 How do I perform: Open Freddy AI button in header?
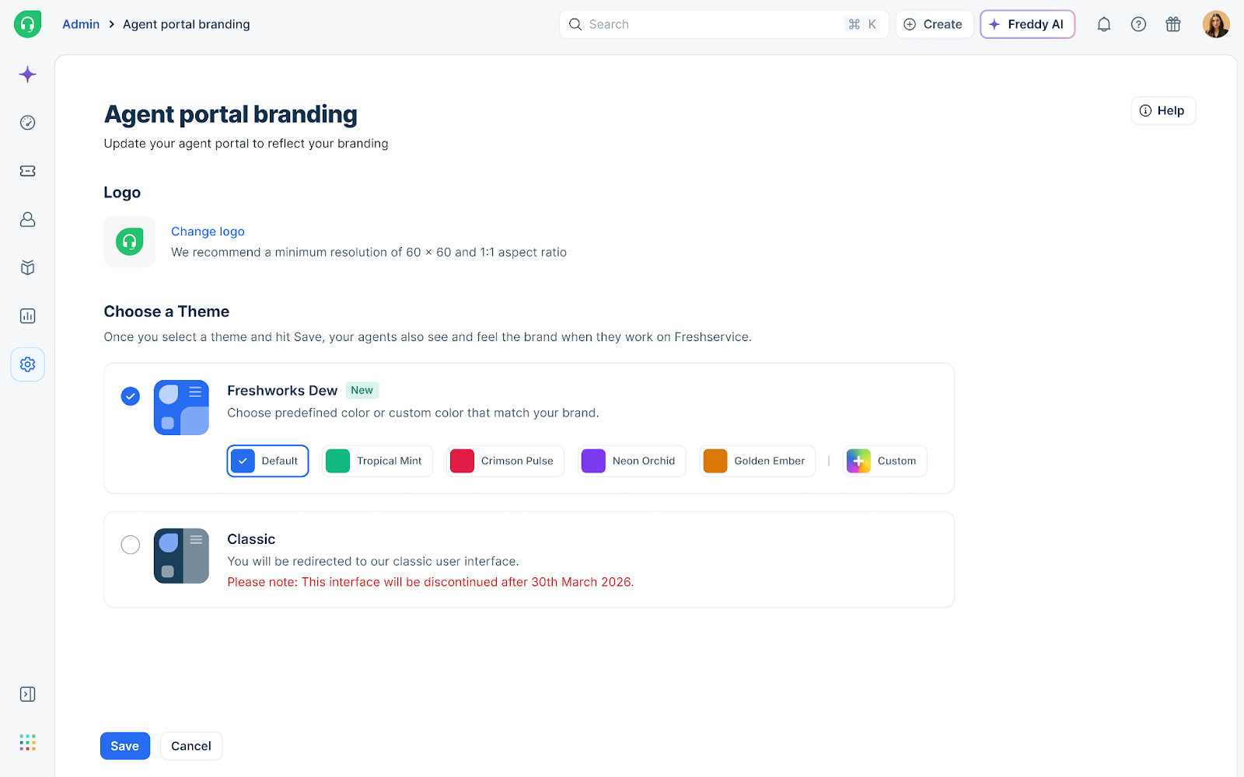[x=1027, y=24]
